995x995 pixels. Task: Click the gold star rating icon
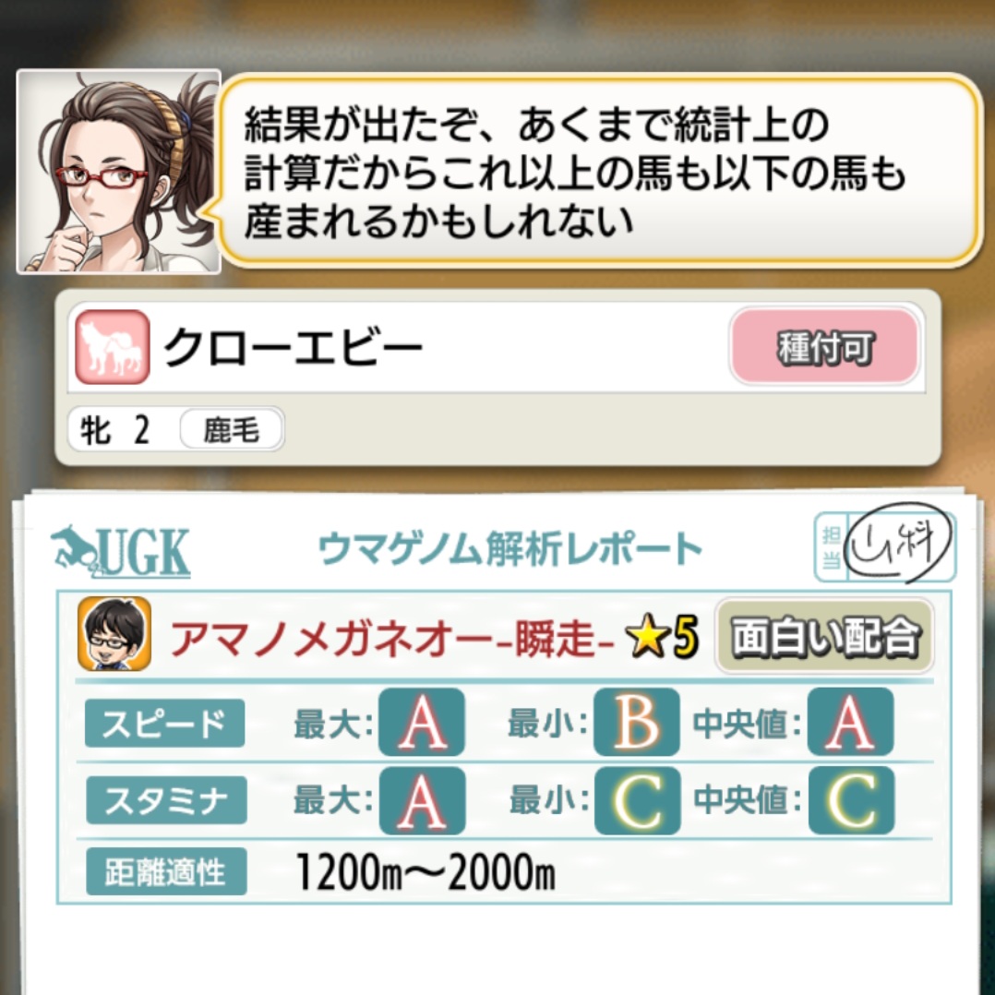(x=648, y=637)
